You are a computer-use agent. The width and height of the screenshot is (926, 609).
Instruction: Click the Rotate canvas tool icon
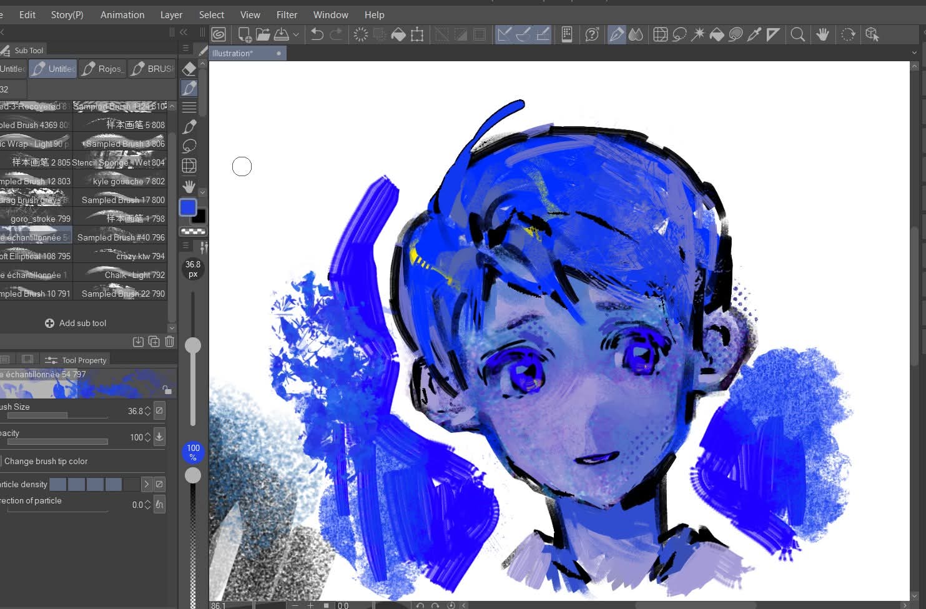[848, 34]
